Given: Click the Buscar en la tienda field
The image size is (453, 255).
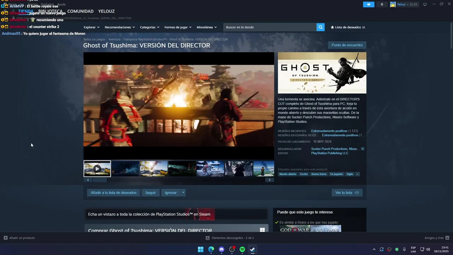Looking at the screenshot, I should point(270,27).
